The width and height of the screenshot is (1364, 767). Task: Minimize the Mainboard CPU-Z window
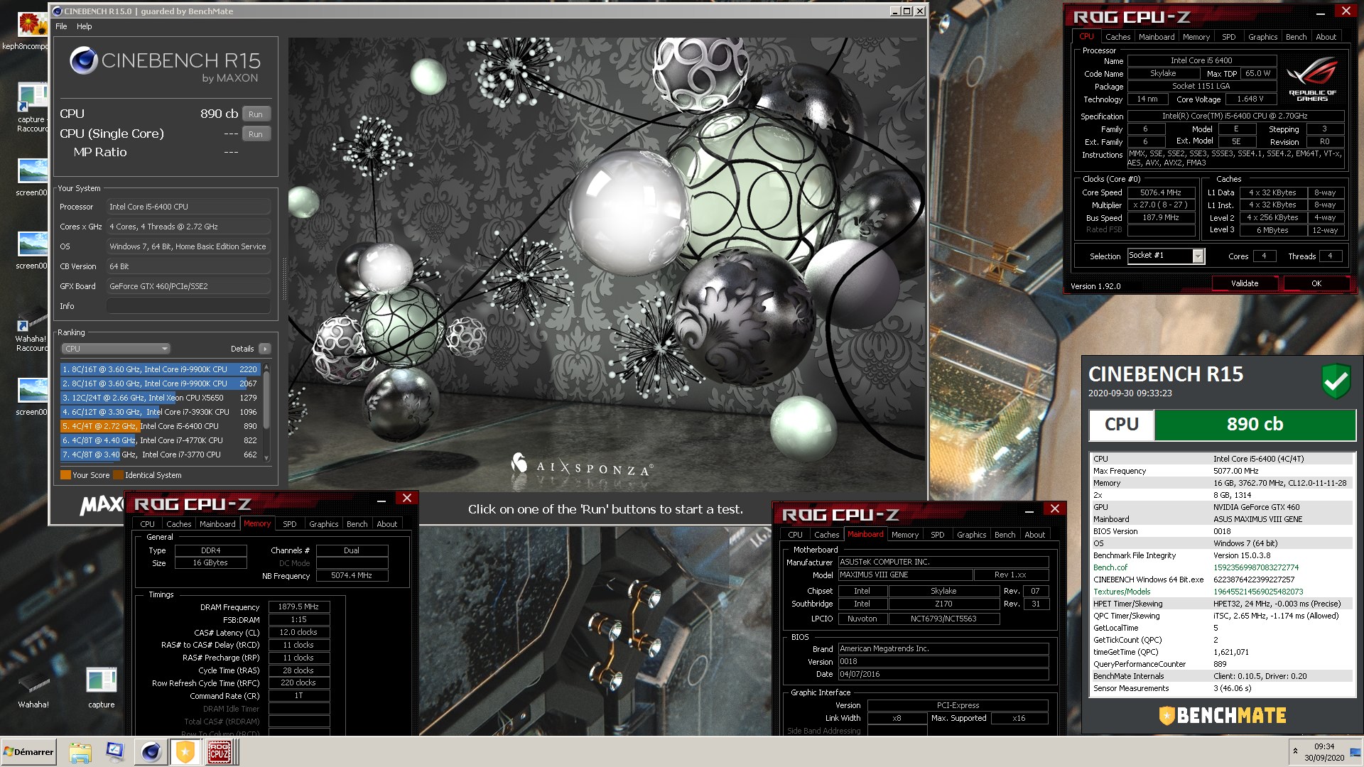1029,511
